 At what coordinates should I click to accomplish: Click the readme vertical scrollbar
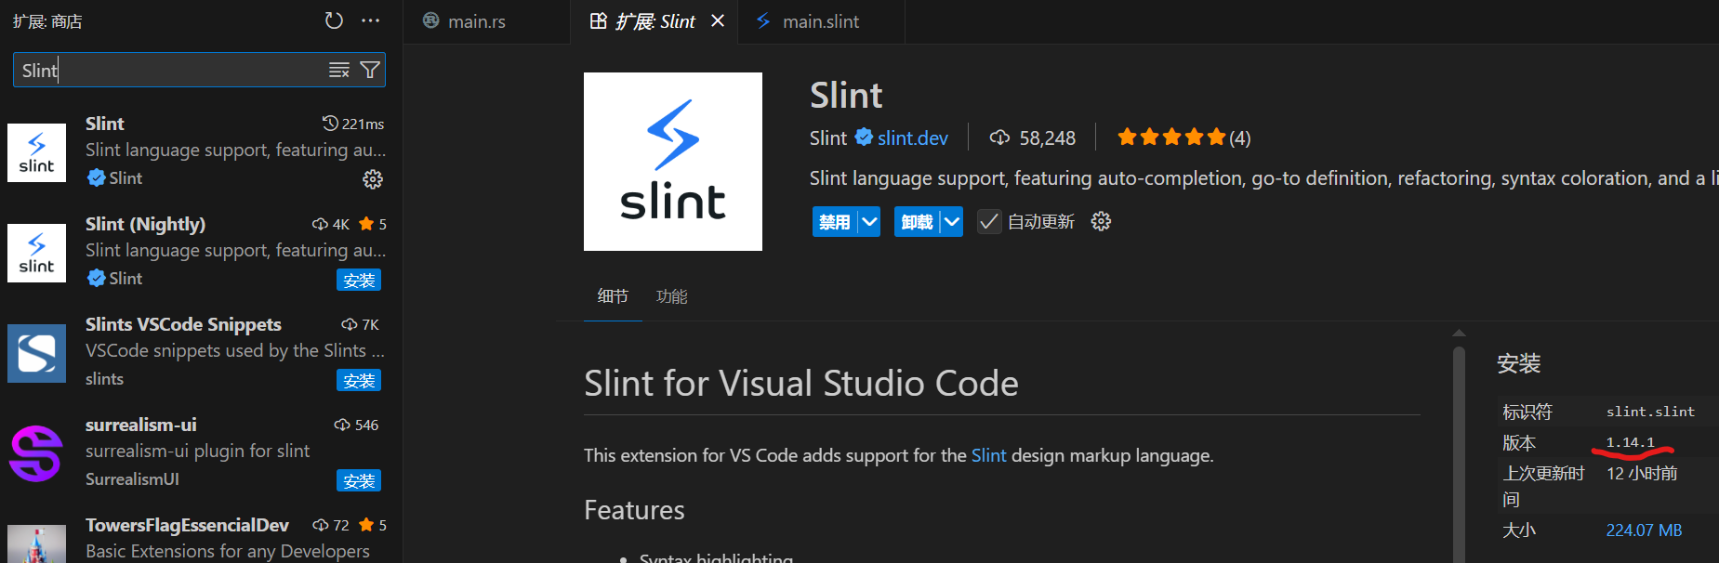click(x=1459, y=454)
